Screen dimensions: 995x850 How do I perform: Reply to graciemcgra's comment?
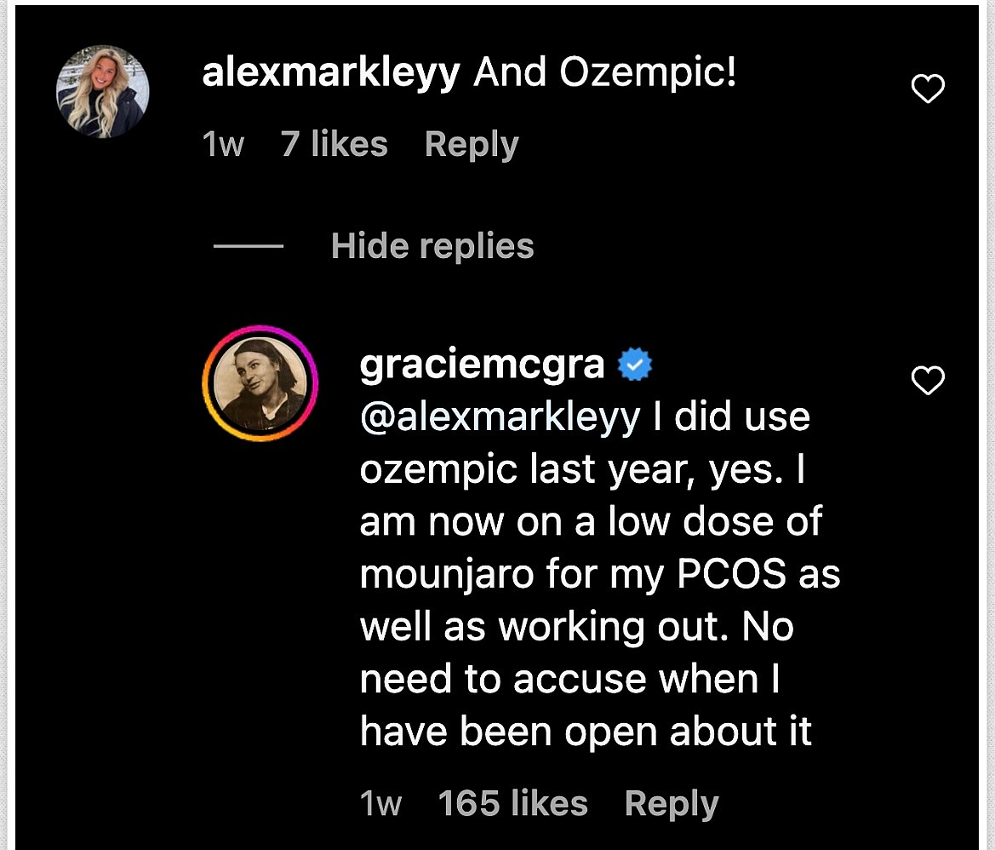click(x=672, y=801)
